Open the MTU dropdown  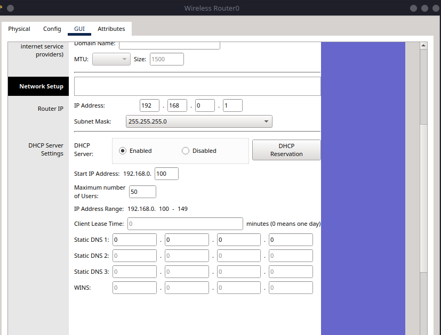[111, 59]
